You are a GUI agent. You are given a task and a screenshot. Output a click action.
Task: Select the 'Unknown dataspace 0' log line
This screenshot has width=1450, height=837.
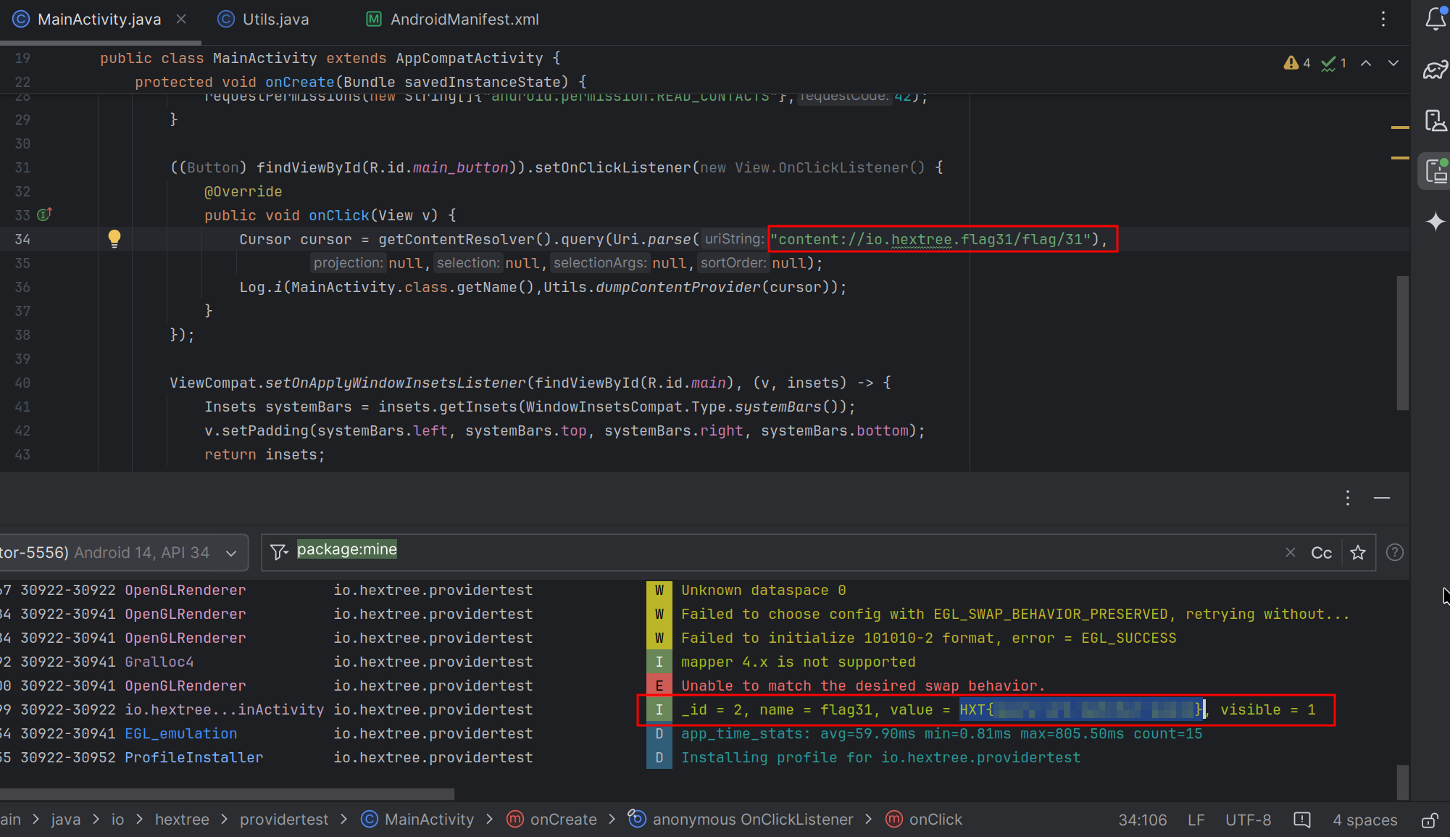point(763,590)
